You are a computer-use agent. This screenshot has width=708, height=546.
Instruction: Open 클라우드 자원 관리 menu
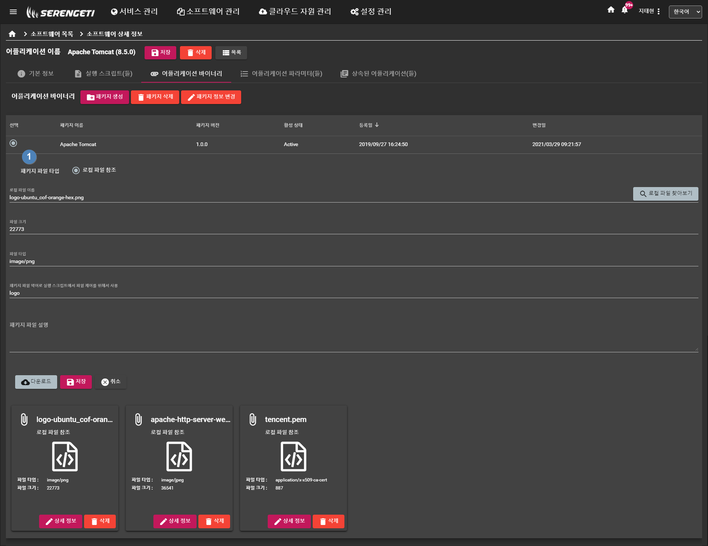(x=295, y=11)
